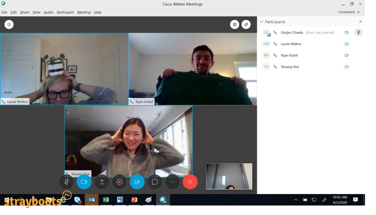Screen dimensions: 376x215
Task: Open the Share menu
Action: 24,12
